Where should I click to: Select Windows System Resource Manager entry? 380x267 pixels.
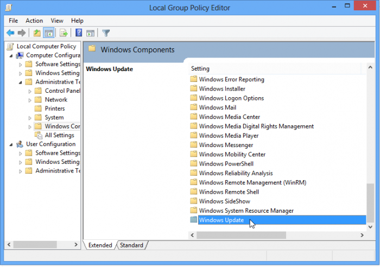pyautogui.click(x=246, y=211)
